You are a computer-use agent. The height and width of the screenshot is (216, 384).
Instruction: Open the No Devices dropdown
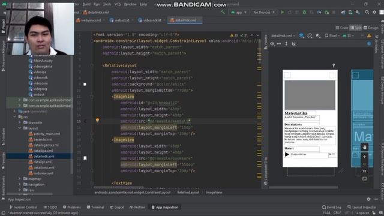click(264, 12)
